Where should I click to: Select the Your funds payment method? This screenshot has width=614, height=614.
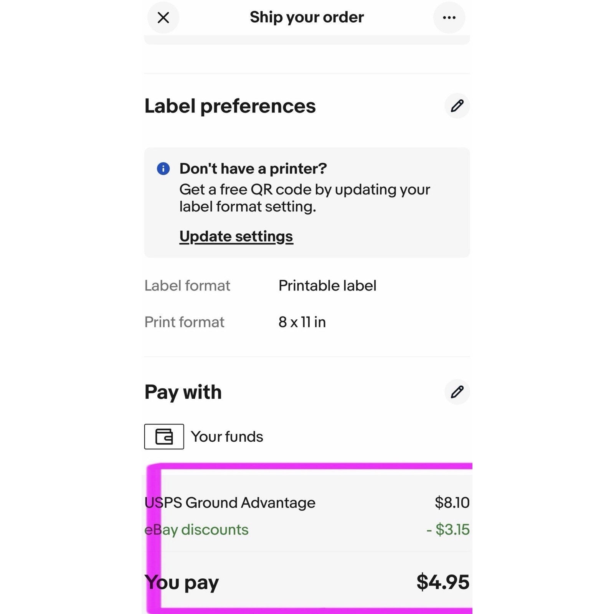tap(227, 437)
